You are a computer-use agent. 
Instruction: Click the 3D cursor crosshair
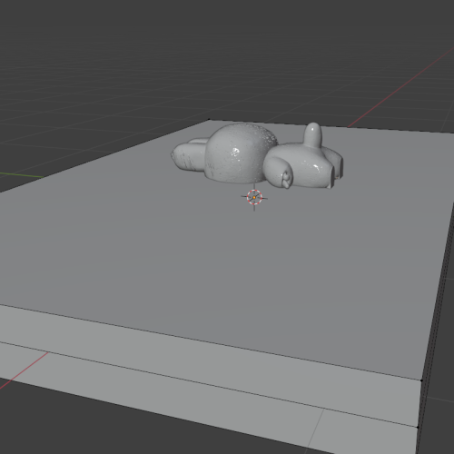click(254, 198)
